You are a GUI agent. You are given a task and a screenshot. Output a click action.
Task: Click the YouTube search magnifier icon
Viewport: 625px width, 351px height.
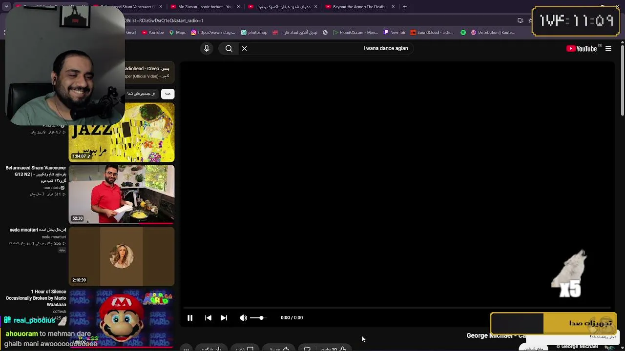(229, 48)
